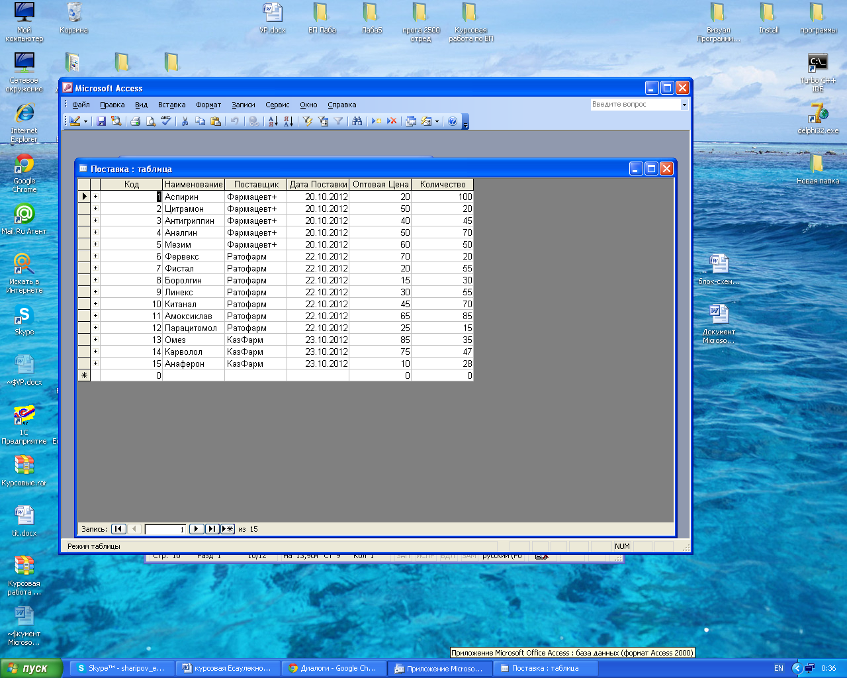The height and width of the screenshot is (678, 847).
Task: Click the 'Введите вопрос' help box
Action: [x=635, y=105]
